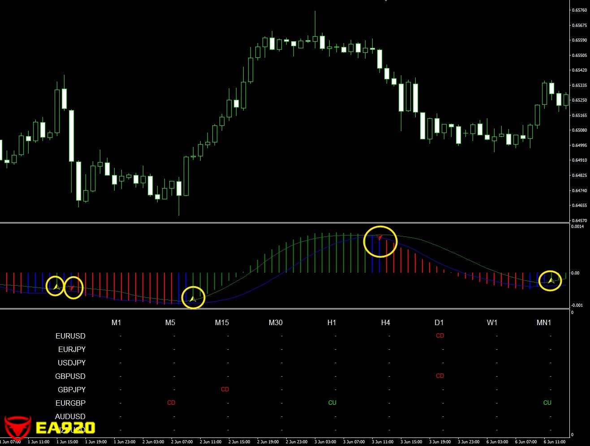Click the 0.65760 price axis label

pos(580,10)
